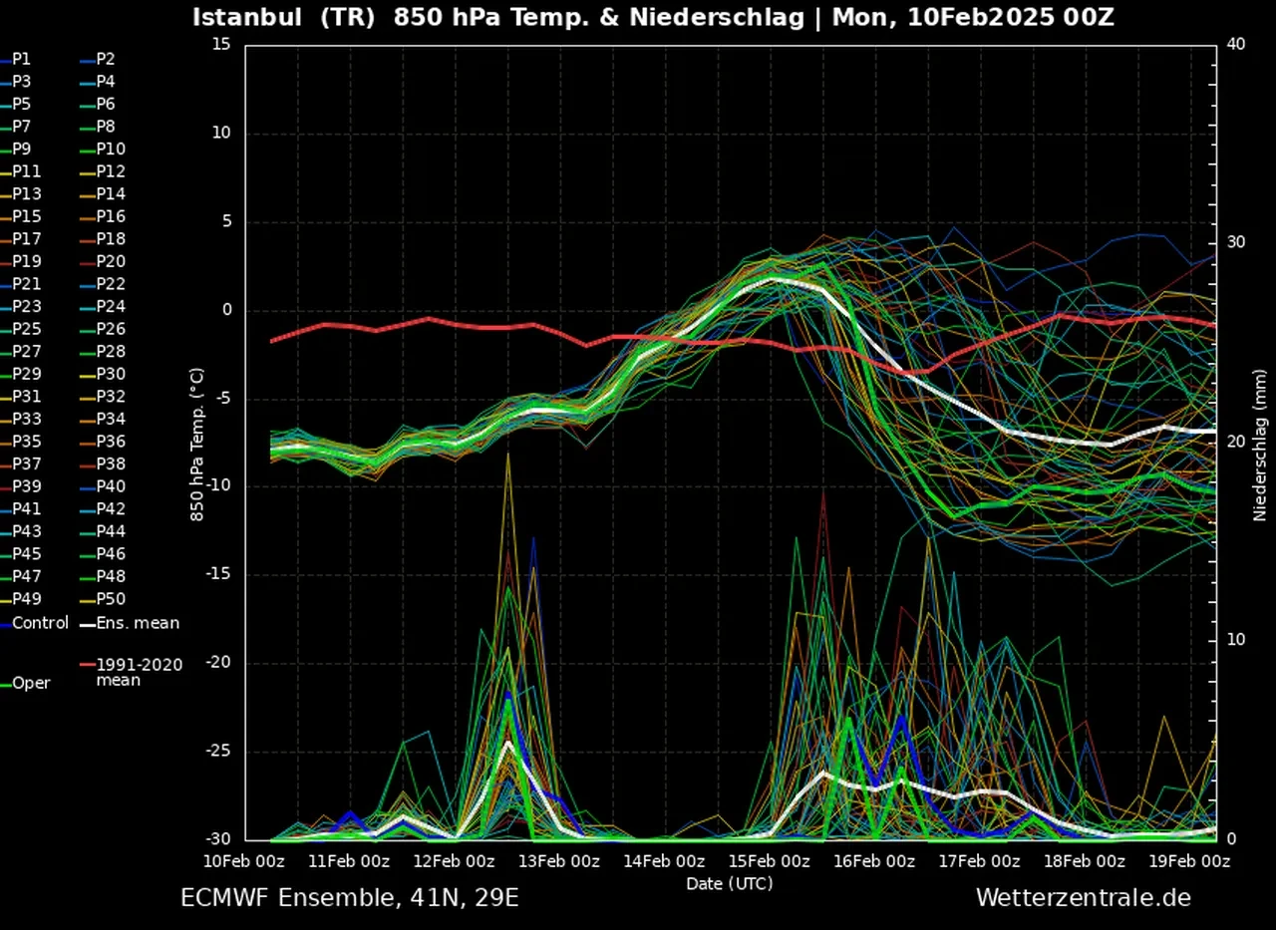
Task: Select the P25 legend entry
Action: [26, 329]
